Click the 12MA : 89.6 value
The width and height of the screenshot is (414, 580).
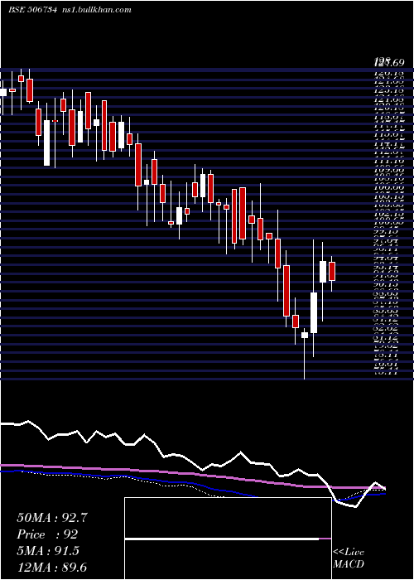point(52,568)
